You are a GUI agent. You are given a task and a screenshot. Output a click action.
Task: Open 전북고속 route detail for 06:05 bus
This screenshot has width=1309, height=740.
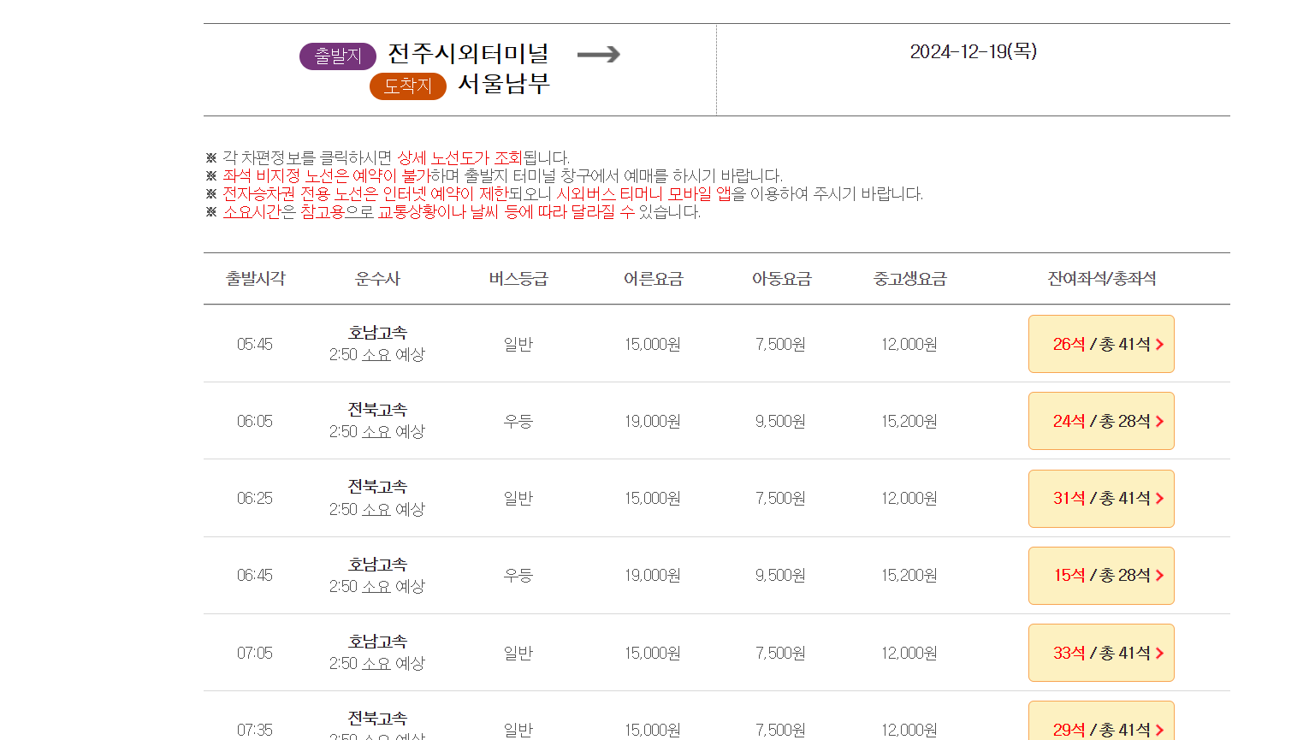pos(377,410)
